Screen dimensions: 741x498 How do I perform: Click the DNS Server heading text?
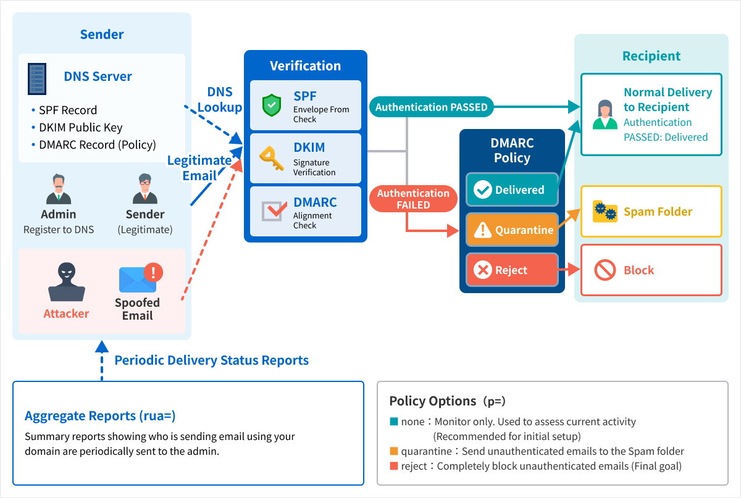(x=98, y=77)
